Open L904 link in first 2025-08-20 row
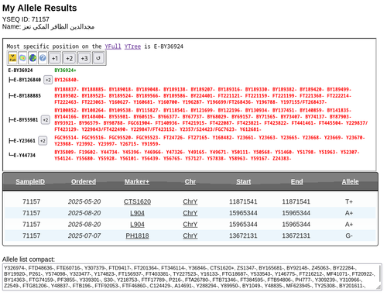This screenshot has height=299, width=387. [137, 213]
